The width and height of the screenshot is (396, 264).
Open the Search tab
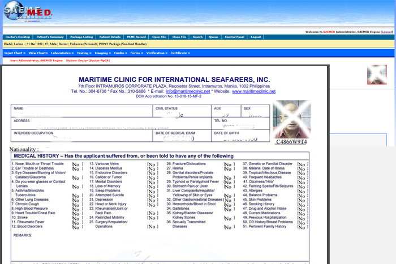[x=197, y=37]
